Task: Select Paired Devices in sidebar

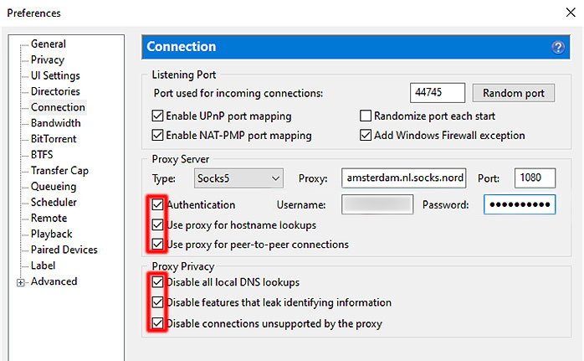Action: tap(64, 250)
